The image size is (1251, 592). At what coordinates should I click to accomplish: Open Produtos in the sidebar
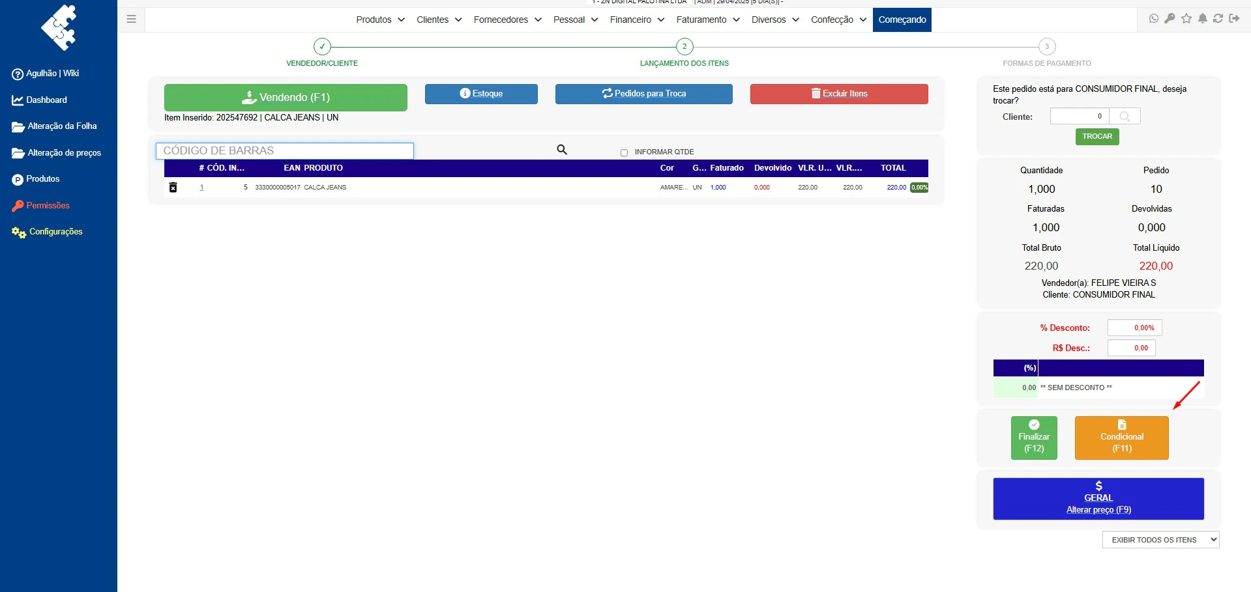click(x=35, y=179)
